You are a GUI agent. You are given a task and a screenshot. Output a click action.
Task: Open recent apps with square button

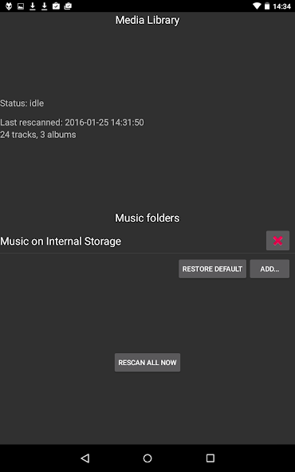pos(210,458)
